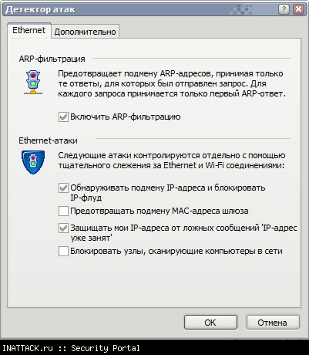Enable Предотвращать подмену MAC-адреса шлюза
Image resolution: width=309 pixels, height=355 pixels.
click(63, 211)
